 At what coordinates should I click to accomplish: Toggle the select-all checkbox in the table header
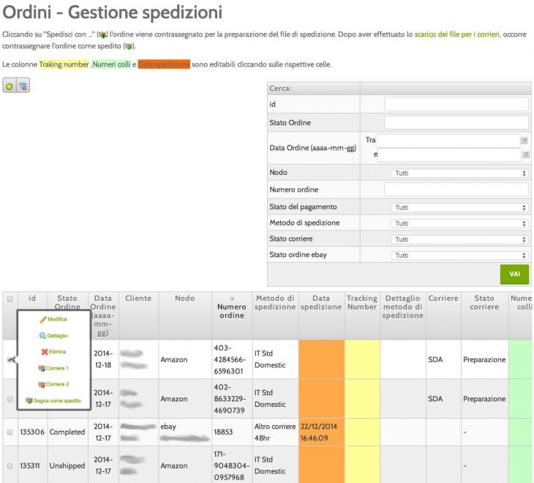[10, 299]
